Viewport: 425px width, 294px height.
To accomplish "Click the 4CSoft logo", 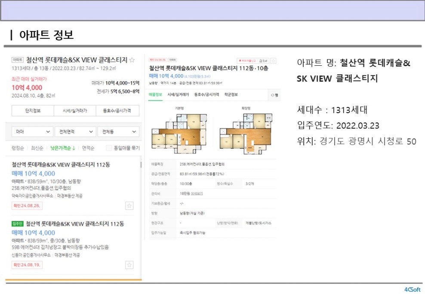I will tap(413, 289).
